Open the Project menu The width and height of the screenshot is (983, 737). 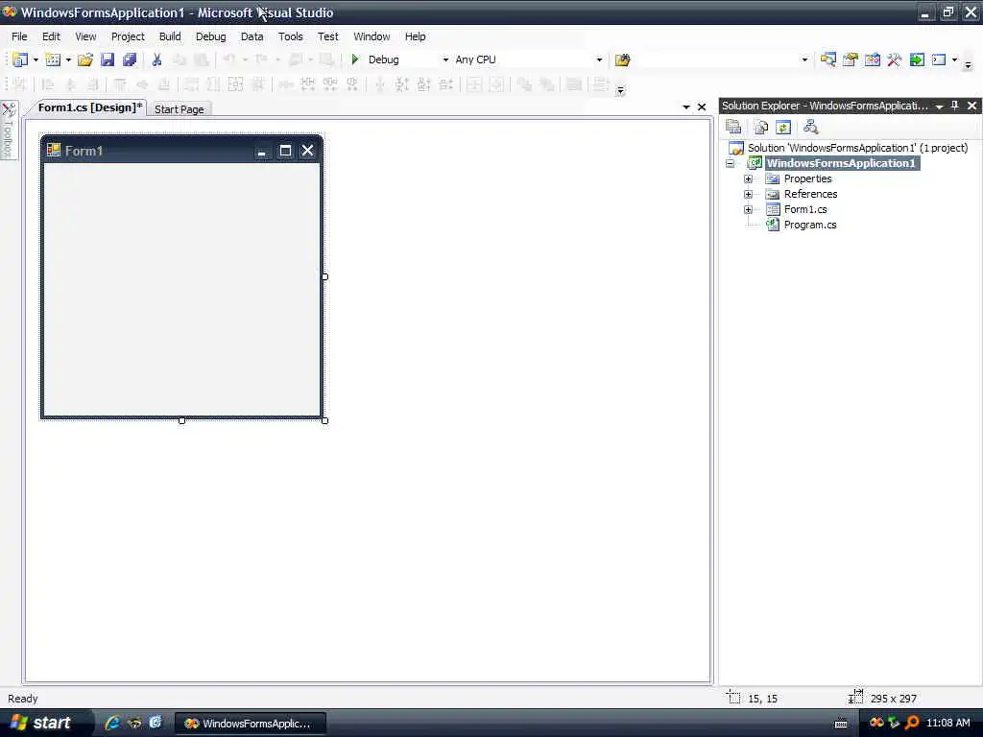tap(128, 36)
